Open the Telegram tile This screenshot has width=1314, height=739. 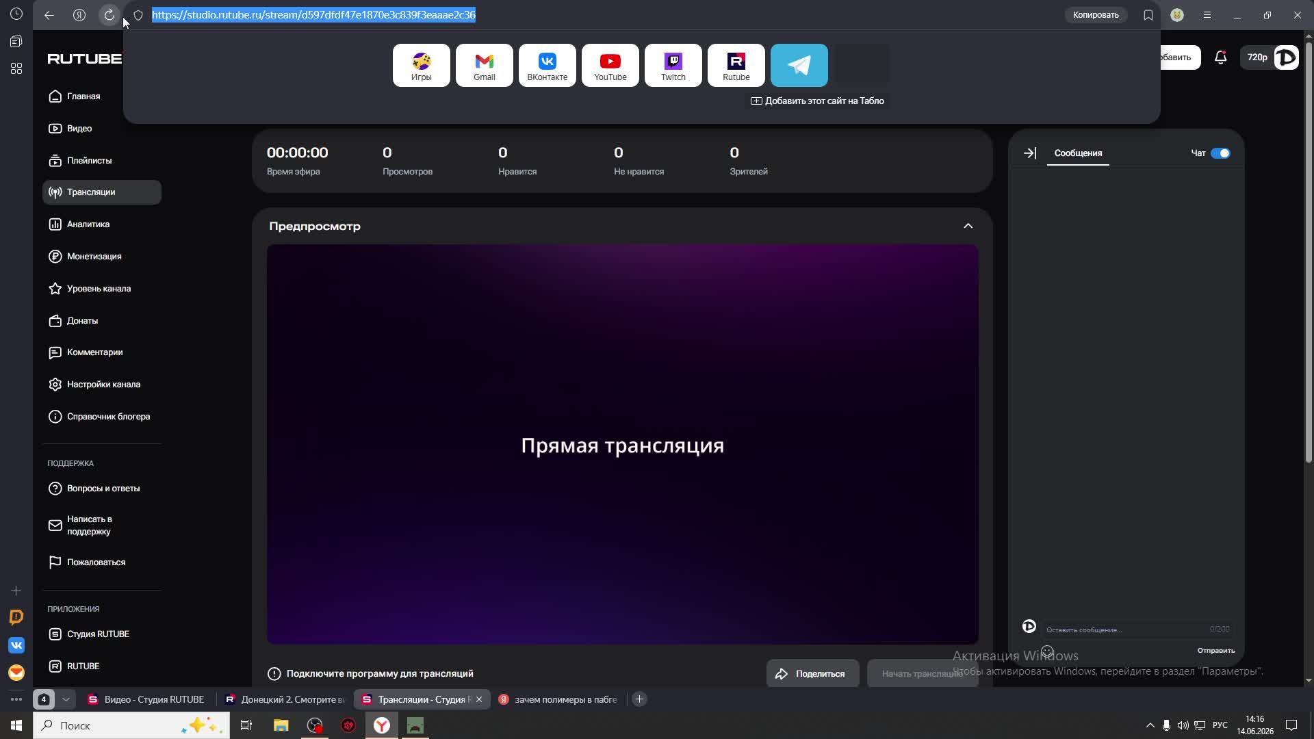pyautogui.click(x=799, y=66)
